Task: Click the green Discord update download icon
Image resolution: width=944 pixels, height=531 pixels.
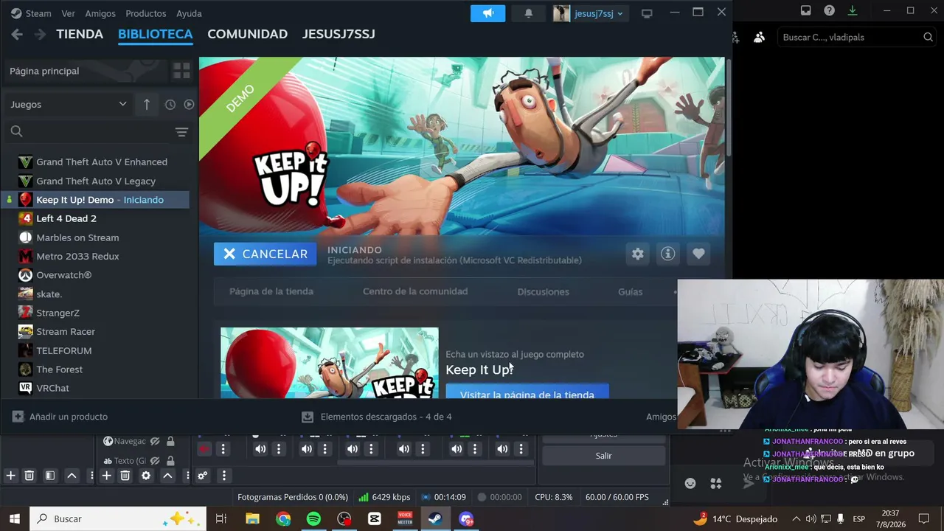Action: tap(853, 10)
